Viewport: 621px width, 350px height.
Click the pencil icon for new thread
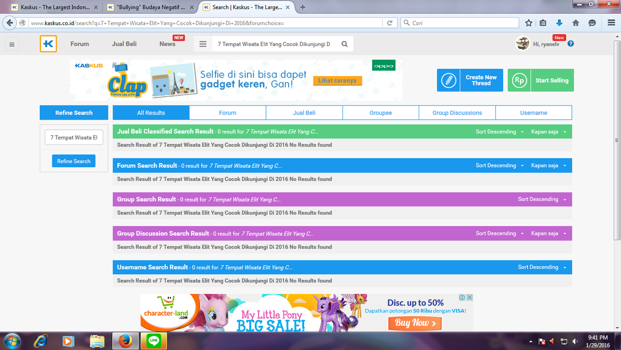(x=448, y=80)
